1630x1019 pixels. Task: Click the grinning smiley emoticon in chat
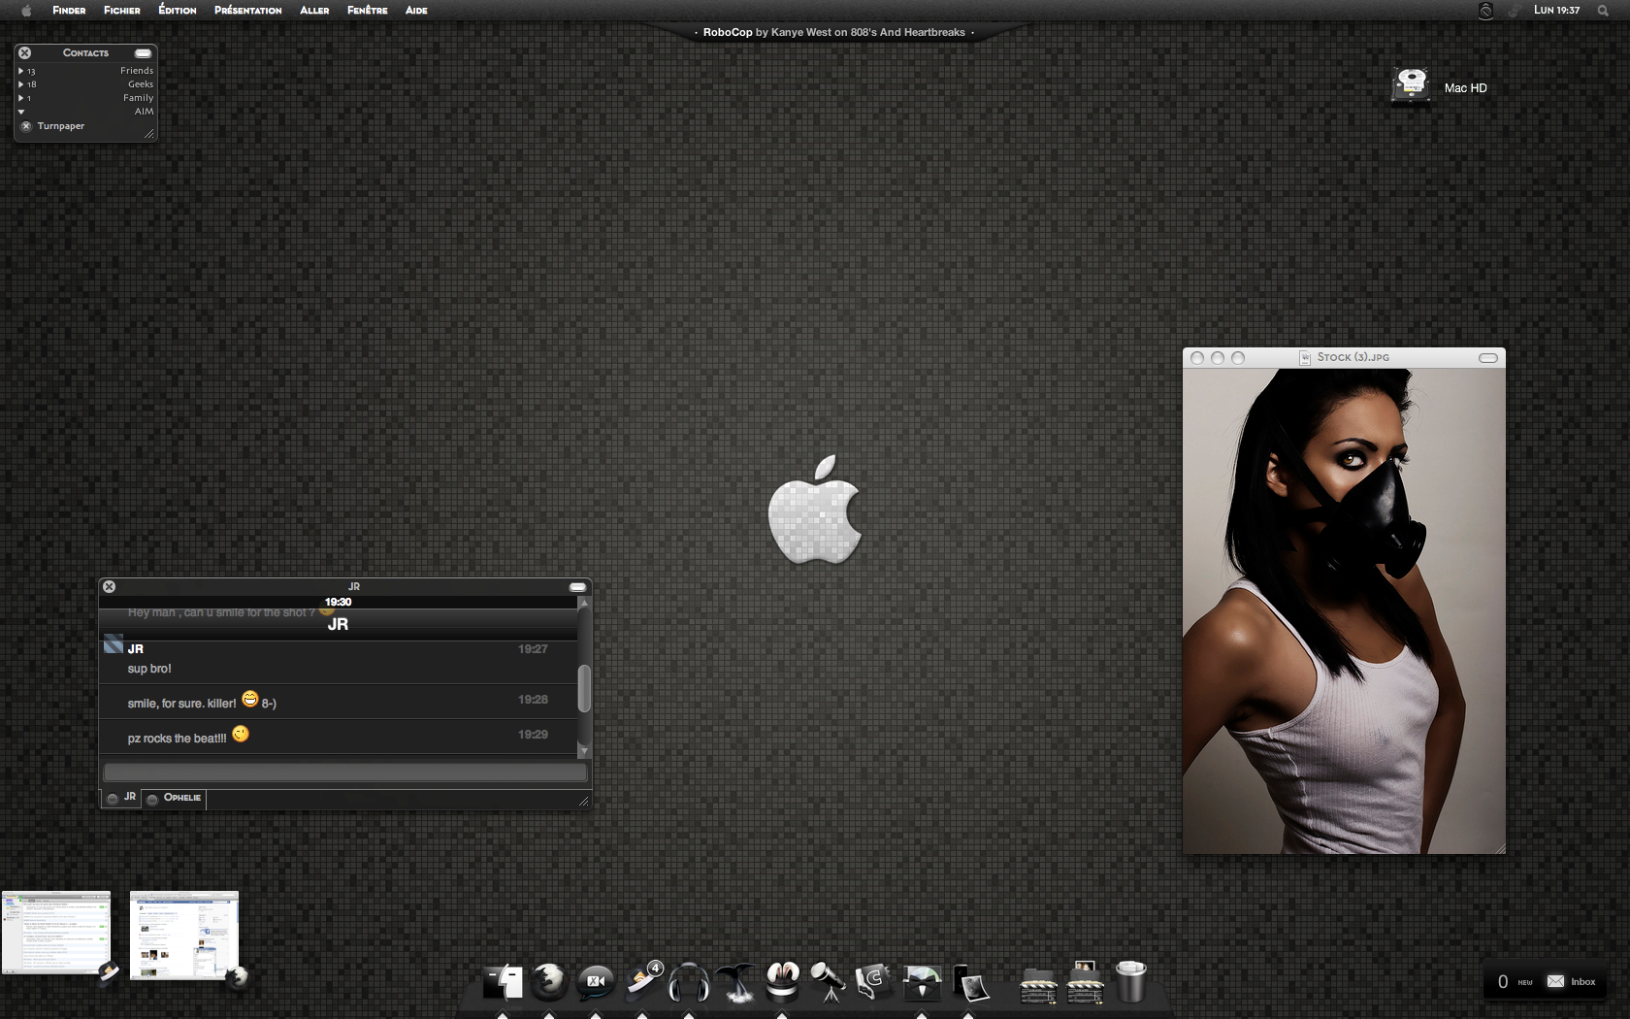pyautogui.click(x=250, y=699)
